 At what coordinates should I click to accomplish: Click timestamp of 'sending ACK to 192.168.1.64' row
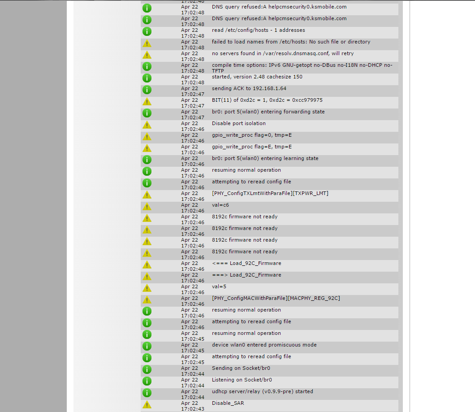(193, 91)
